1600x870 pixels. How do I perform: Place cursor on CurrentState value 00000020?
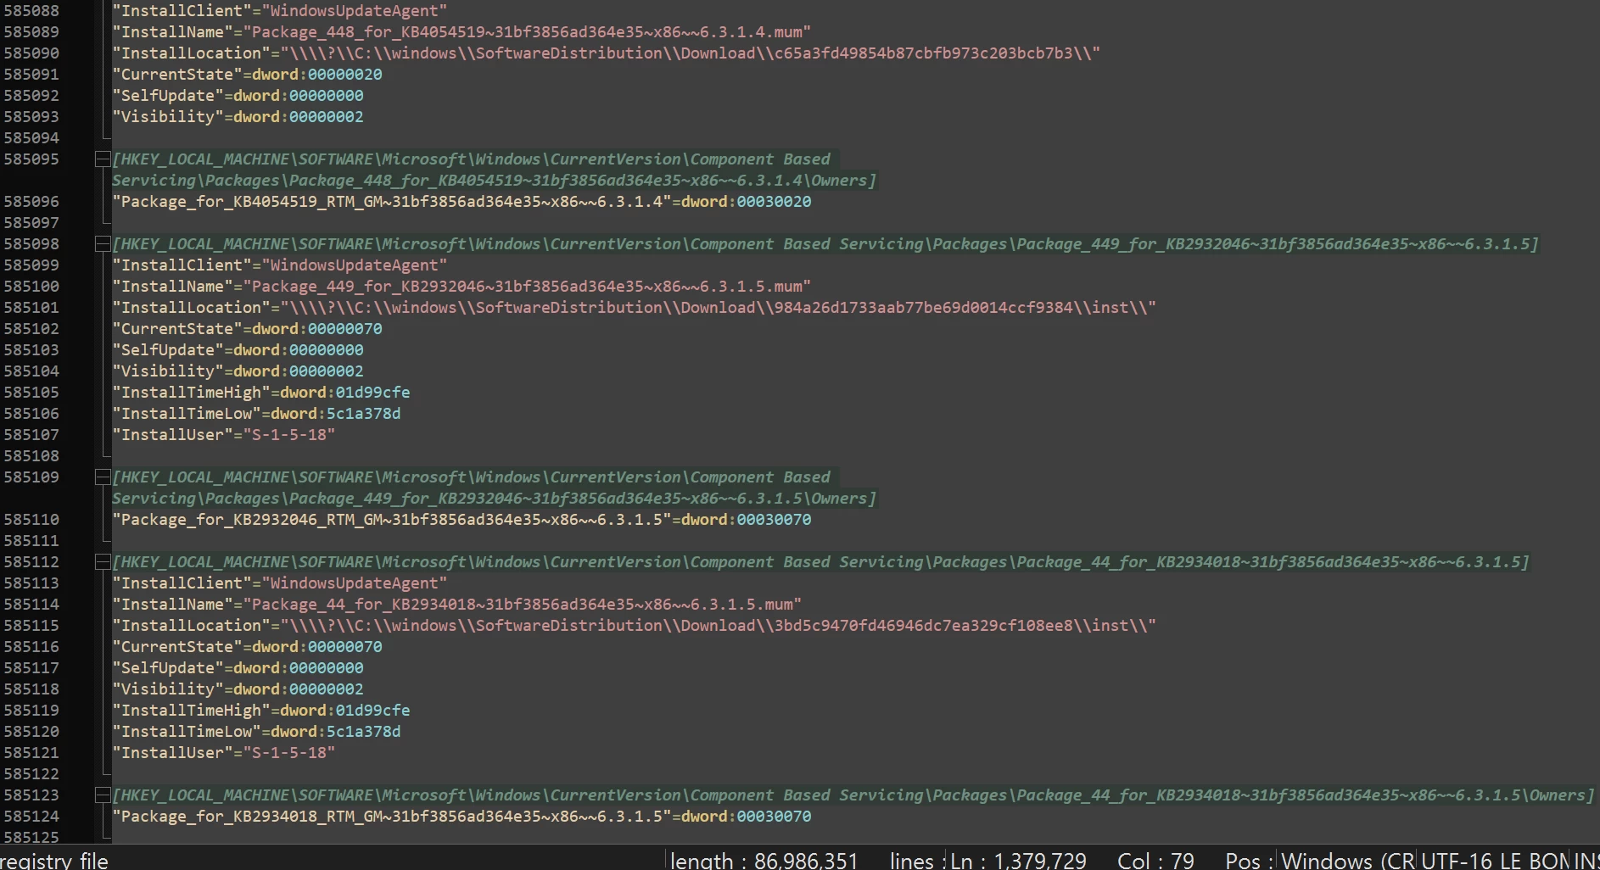(344, 75)
